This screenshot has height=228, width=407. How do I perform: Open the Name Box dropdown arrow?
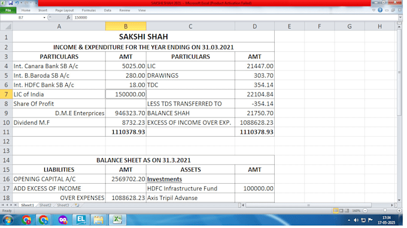[44, 17]
